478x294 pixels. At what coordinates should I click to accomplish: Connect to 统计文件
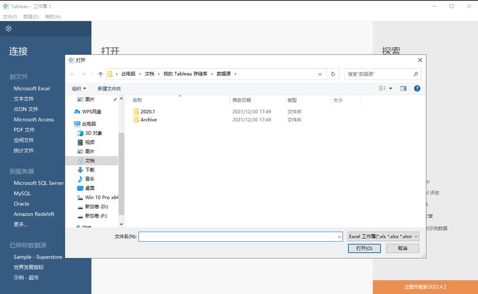click(23, 151)
